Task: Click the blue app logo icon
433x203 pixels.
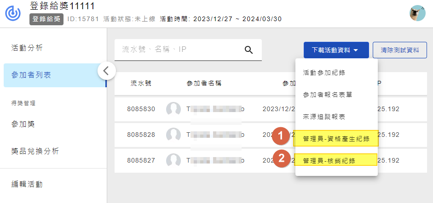Action: click(13, 13)
